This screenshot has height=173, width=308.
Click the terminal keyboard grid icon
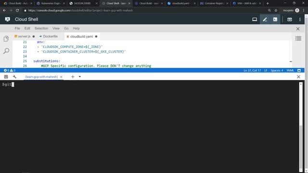6,77
